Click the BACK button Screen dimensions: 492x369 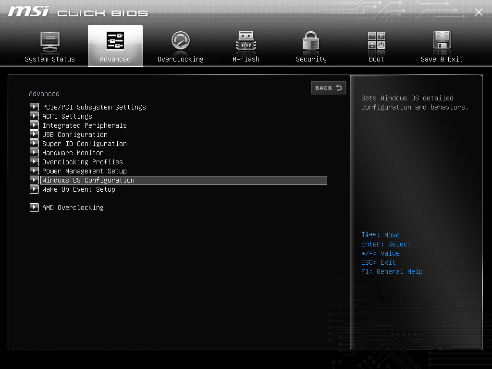[329, 88]
